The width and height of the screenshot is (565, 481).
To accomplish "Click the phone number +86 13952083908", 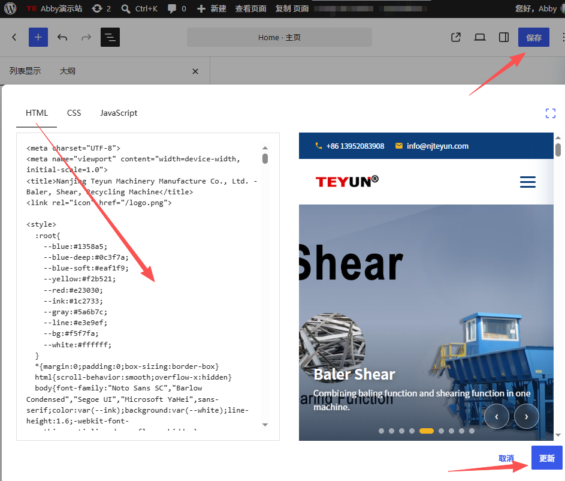I will coord(355,146).
